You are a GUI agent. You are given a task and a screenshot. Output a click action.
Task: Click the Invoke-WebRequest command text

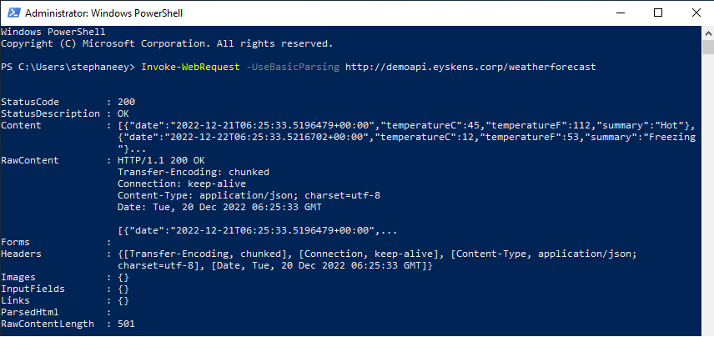[x=188, y=66]
